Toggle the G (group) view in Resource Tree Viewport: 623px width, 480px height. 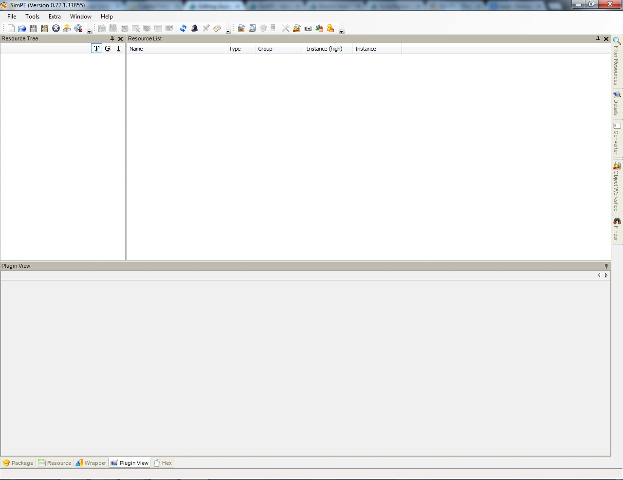click(x=108, y=48)
